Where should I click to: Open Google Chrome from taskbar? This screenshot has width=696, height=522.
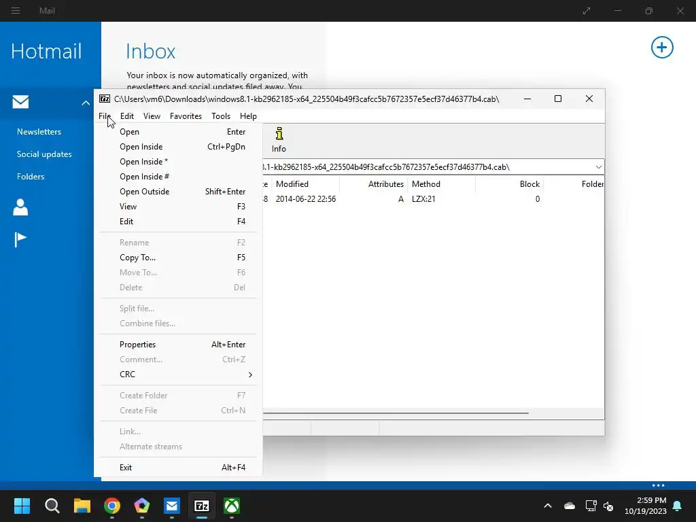tap(112, 506)
